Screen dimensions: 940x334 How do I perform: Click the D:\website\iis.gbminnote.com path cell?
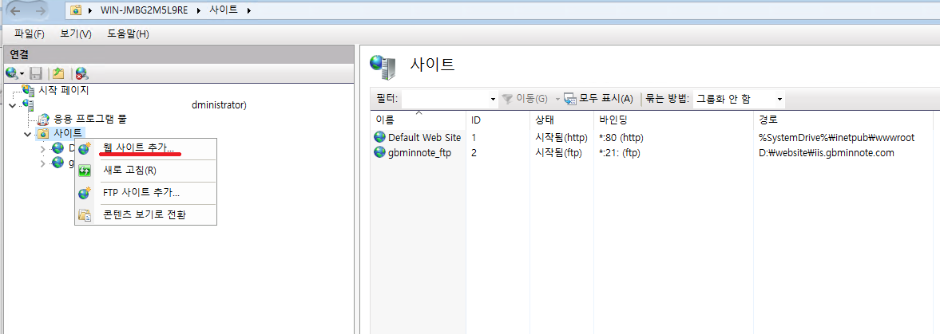(x=826, y=152)
